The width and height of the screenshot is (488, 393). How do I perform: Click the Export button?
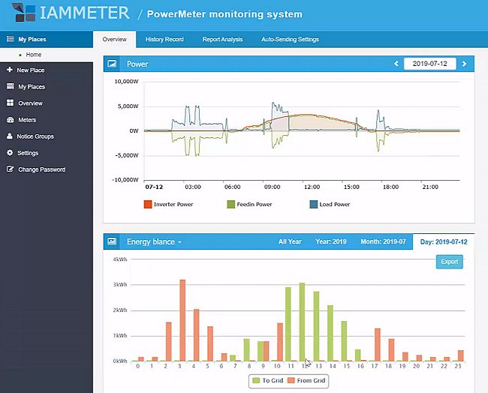coord(450,262)
